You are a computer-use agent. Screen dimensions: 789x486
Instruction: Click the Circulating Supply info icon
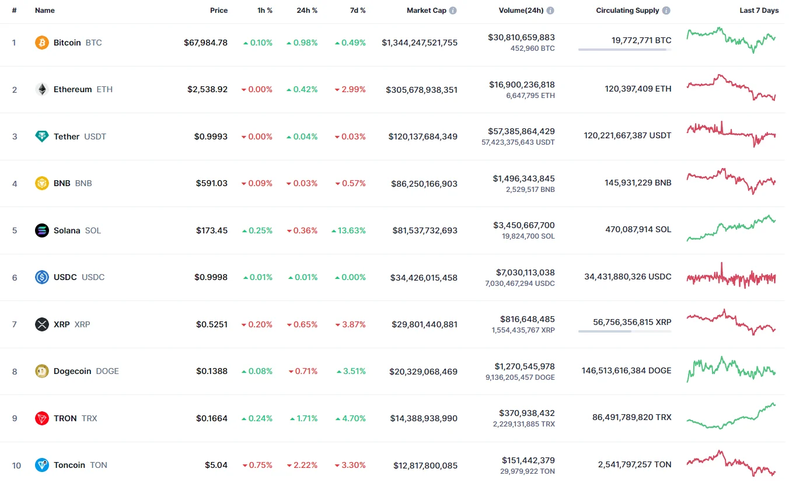pyautogui.click(x=666, y=11)
